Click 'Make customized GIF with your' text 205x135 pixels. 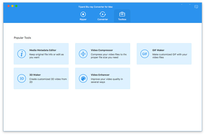pyautogui.click(x=170, y=55)
